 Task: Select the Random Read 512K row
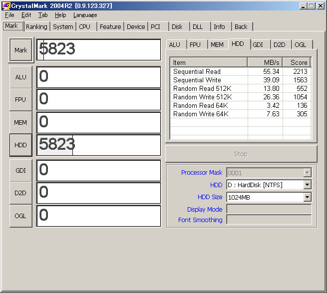click(241, 89)
